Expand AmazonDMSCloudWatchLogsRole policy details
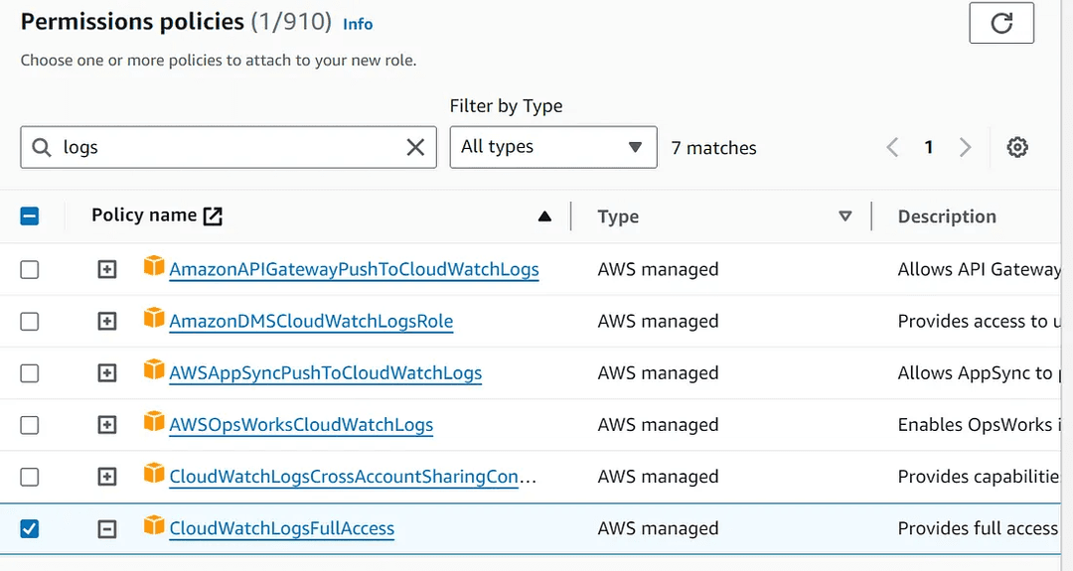The height and width of the screenshot is (571, 1073). [x=106, y=322]
